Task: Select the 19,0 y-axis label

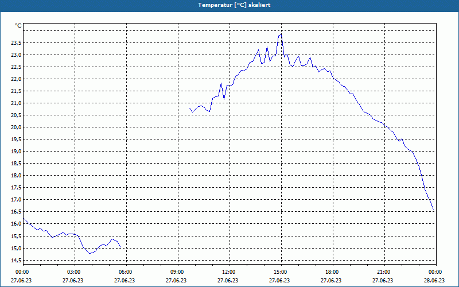Action: [x=16, y=152]
